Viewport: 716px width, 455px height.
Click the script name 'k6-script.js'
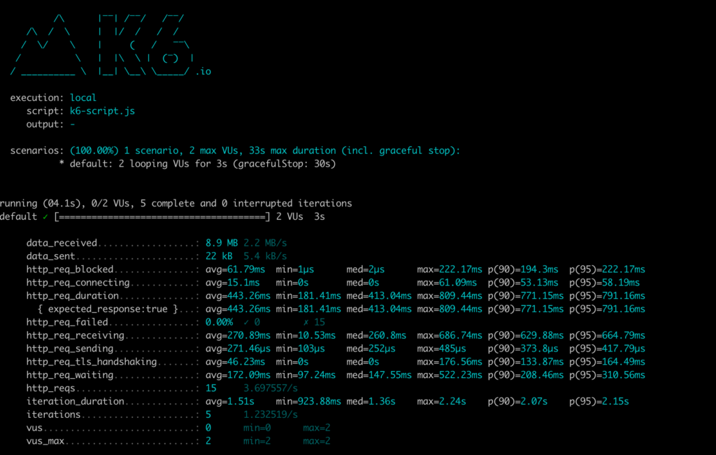coord(102,111)
